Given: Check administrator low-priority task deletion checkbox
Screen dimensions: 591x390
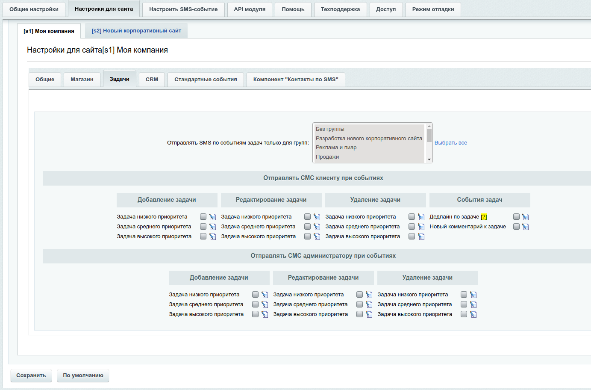Looking at the screenshot, I should (464, 295).
